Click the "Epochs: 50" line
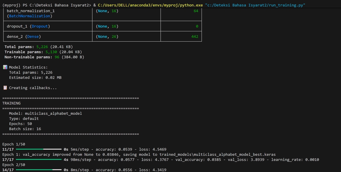341x172 pixels. pos(21,124)
